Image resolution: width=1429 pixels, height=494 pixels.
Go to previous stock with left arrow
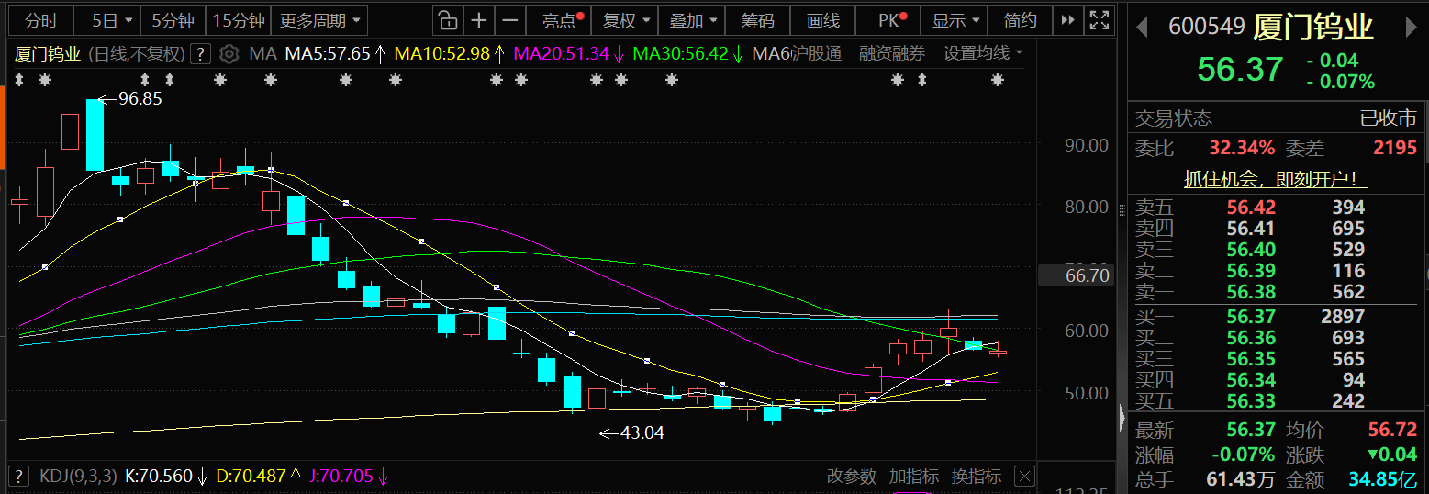click(x=1142, y=28)
